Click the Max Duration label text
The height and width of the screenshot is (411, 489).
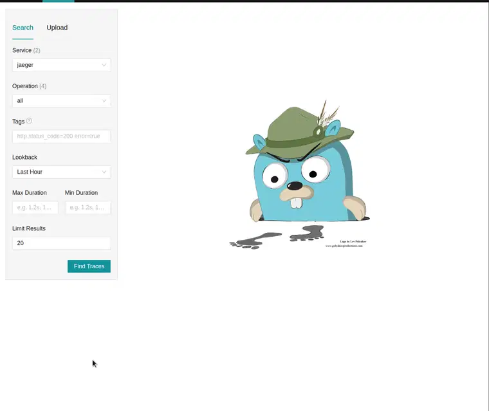click(x=30, y=193)
